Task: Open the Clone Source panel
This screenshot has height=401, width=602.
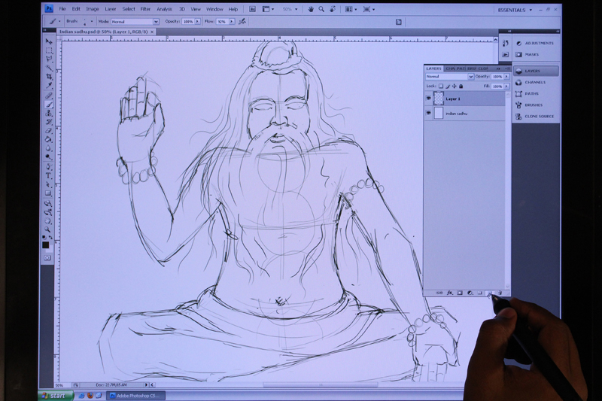Action: tap(537, 116)
